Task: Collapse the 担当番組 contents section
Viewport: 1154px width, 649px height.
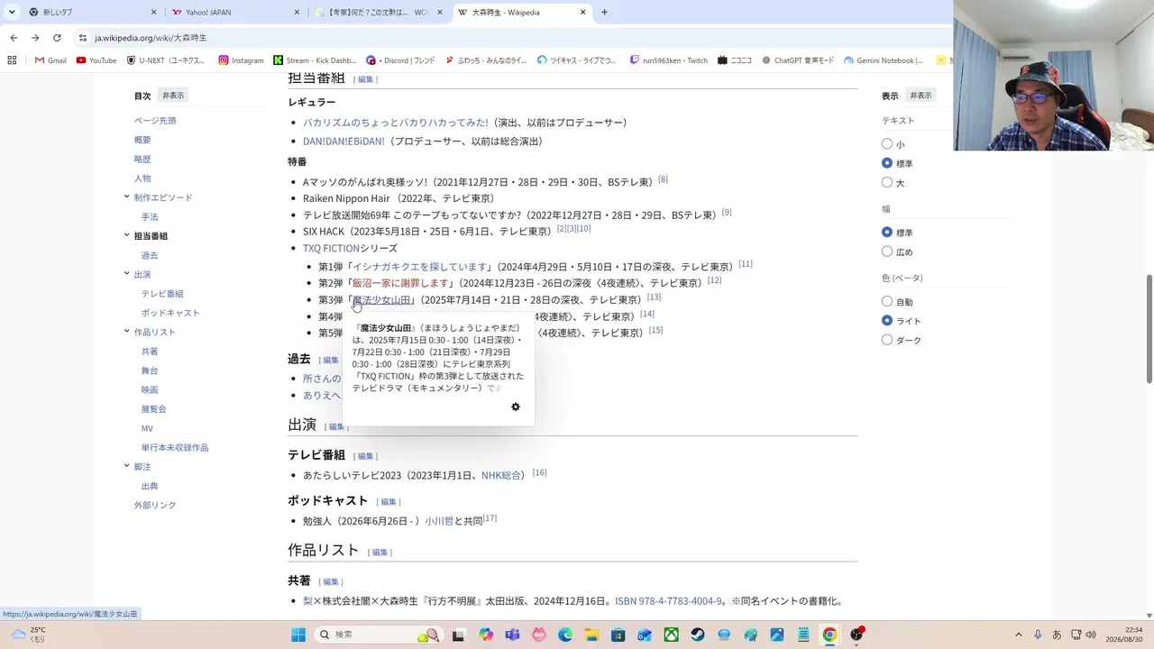Action: point(127,235)
